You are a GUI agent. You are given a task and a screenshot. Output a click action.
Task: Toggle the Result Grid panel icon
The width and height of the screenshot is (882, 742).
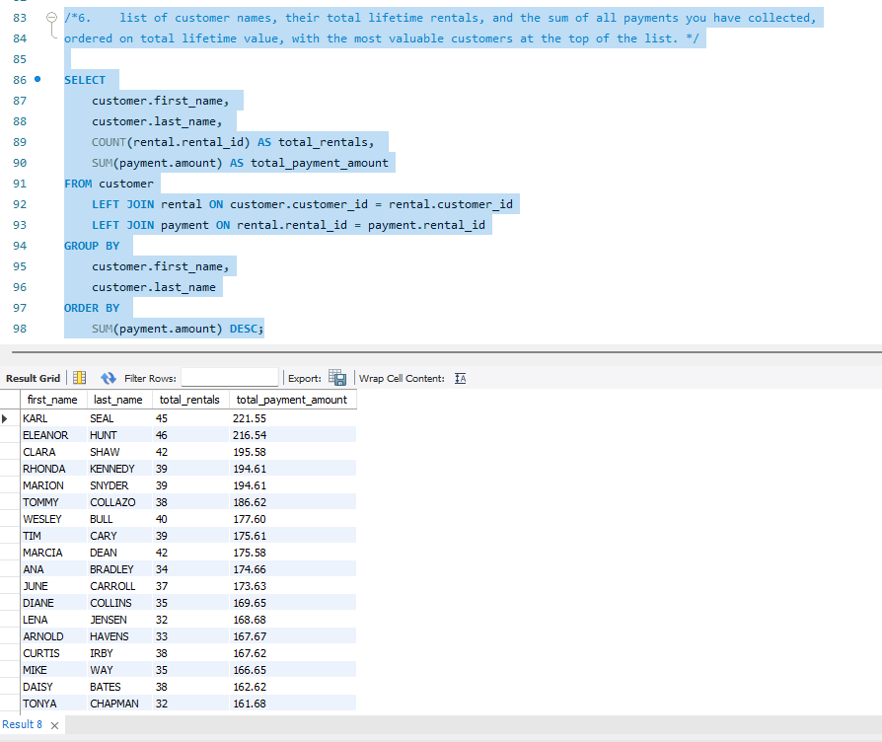pyautogui.click(x=78, y=377)
